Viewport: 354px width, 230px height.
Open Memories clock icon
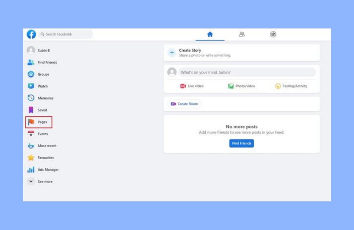tap(31, 98)
